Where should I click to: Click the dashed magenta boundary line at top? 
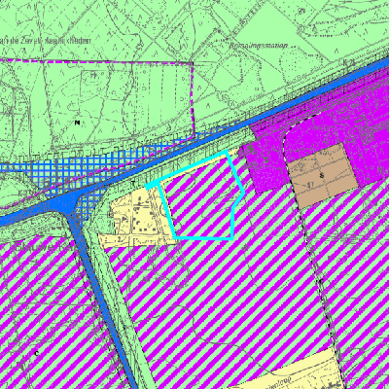coord(97,61)
